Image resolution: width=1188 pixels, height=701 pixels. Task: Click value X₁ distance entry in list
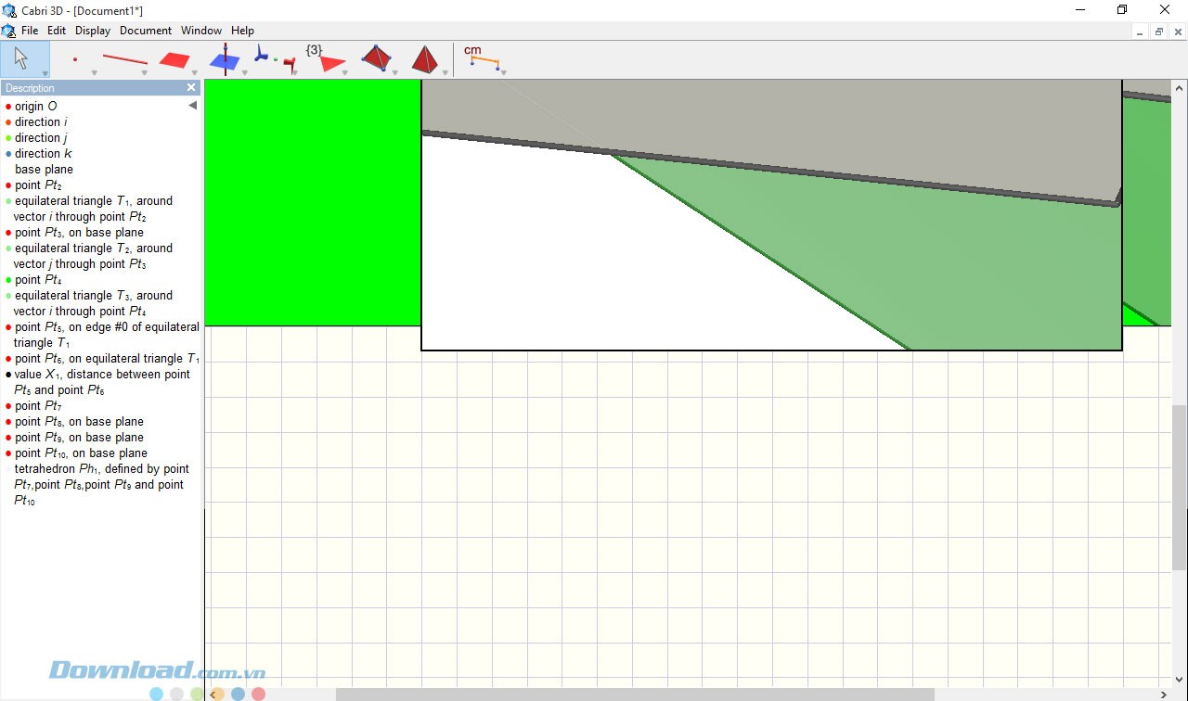point(102,375)
